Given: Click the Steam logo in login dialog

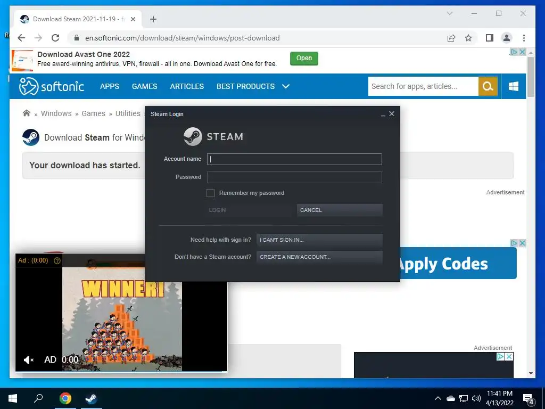Looking at the screenshot, I should click(213, 136).
